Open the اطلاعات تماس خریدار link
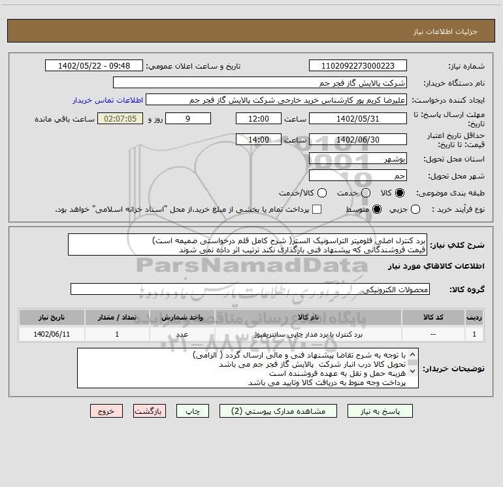 [108, 100]
